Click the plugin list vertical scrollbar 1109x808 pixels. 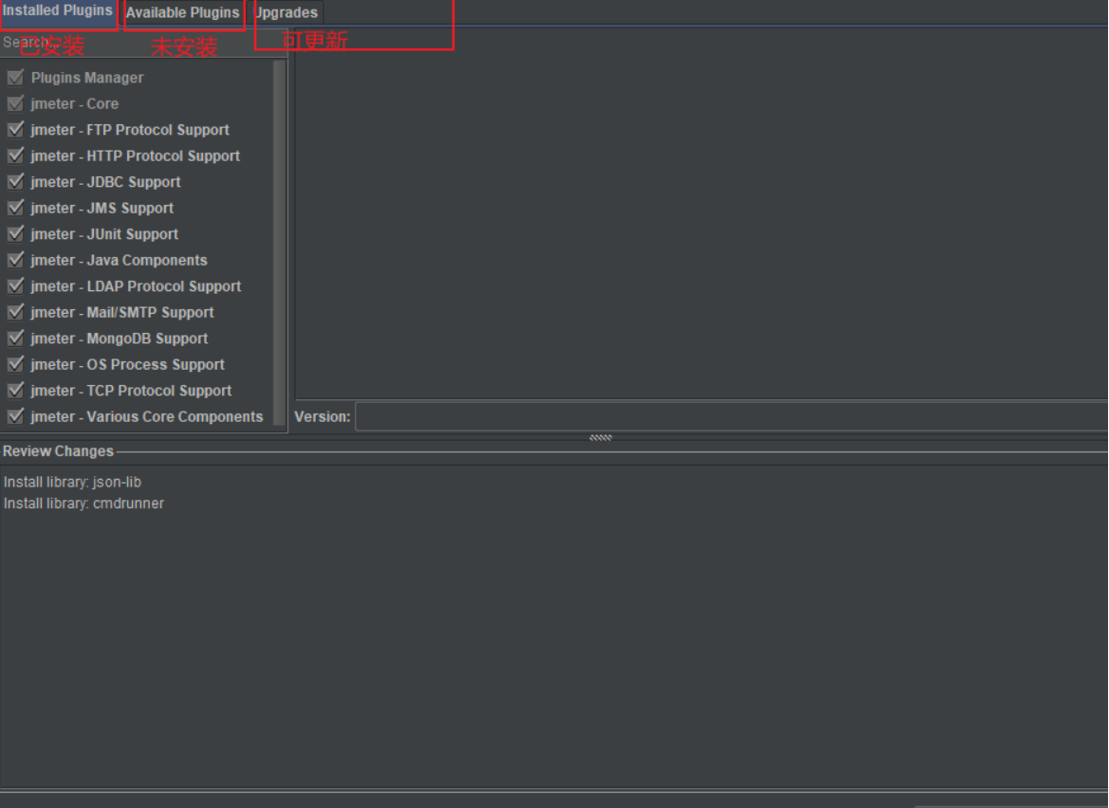pyautogui.click(x=279, y=243)
